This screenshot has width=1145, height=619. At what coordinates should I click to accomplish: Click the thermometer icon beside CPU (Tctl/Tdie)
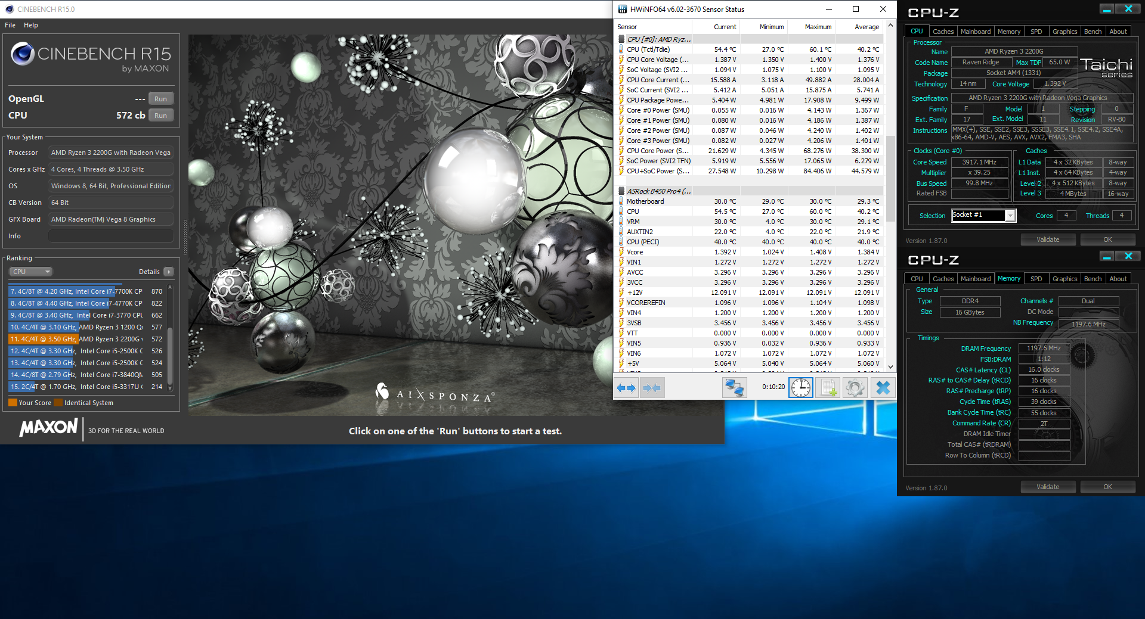pyautogui.click(x=621, y=49)
